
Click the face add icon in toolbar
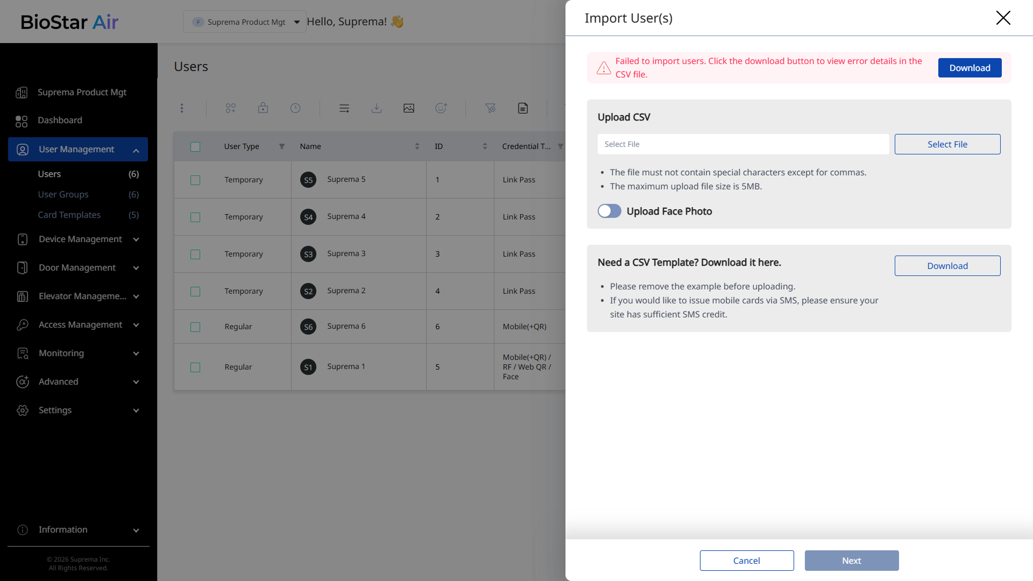tap(441, 108)
